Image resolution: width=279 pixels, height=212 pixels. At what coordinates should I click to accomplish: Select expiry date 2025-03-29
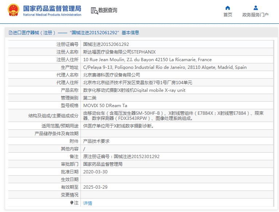[95, 187]
